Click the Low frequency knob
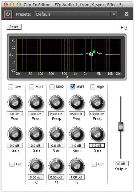Screen dimensions: 136x193 click(15, 102)
